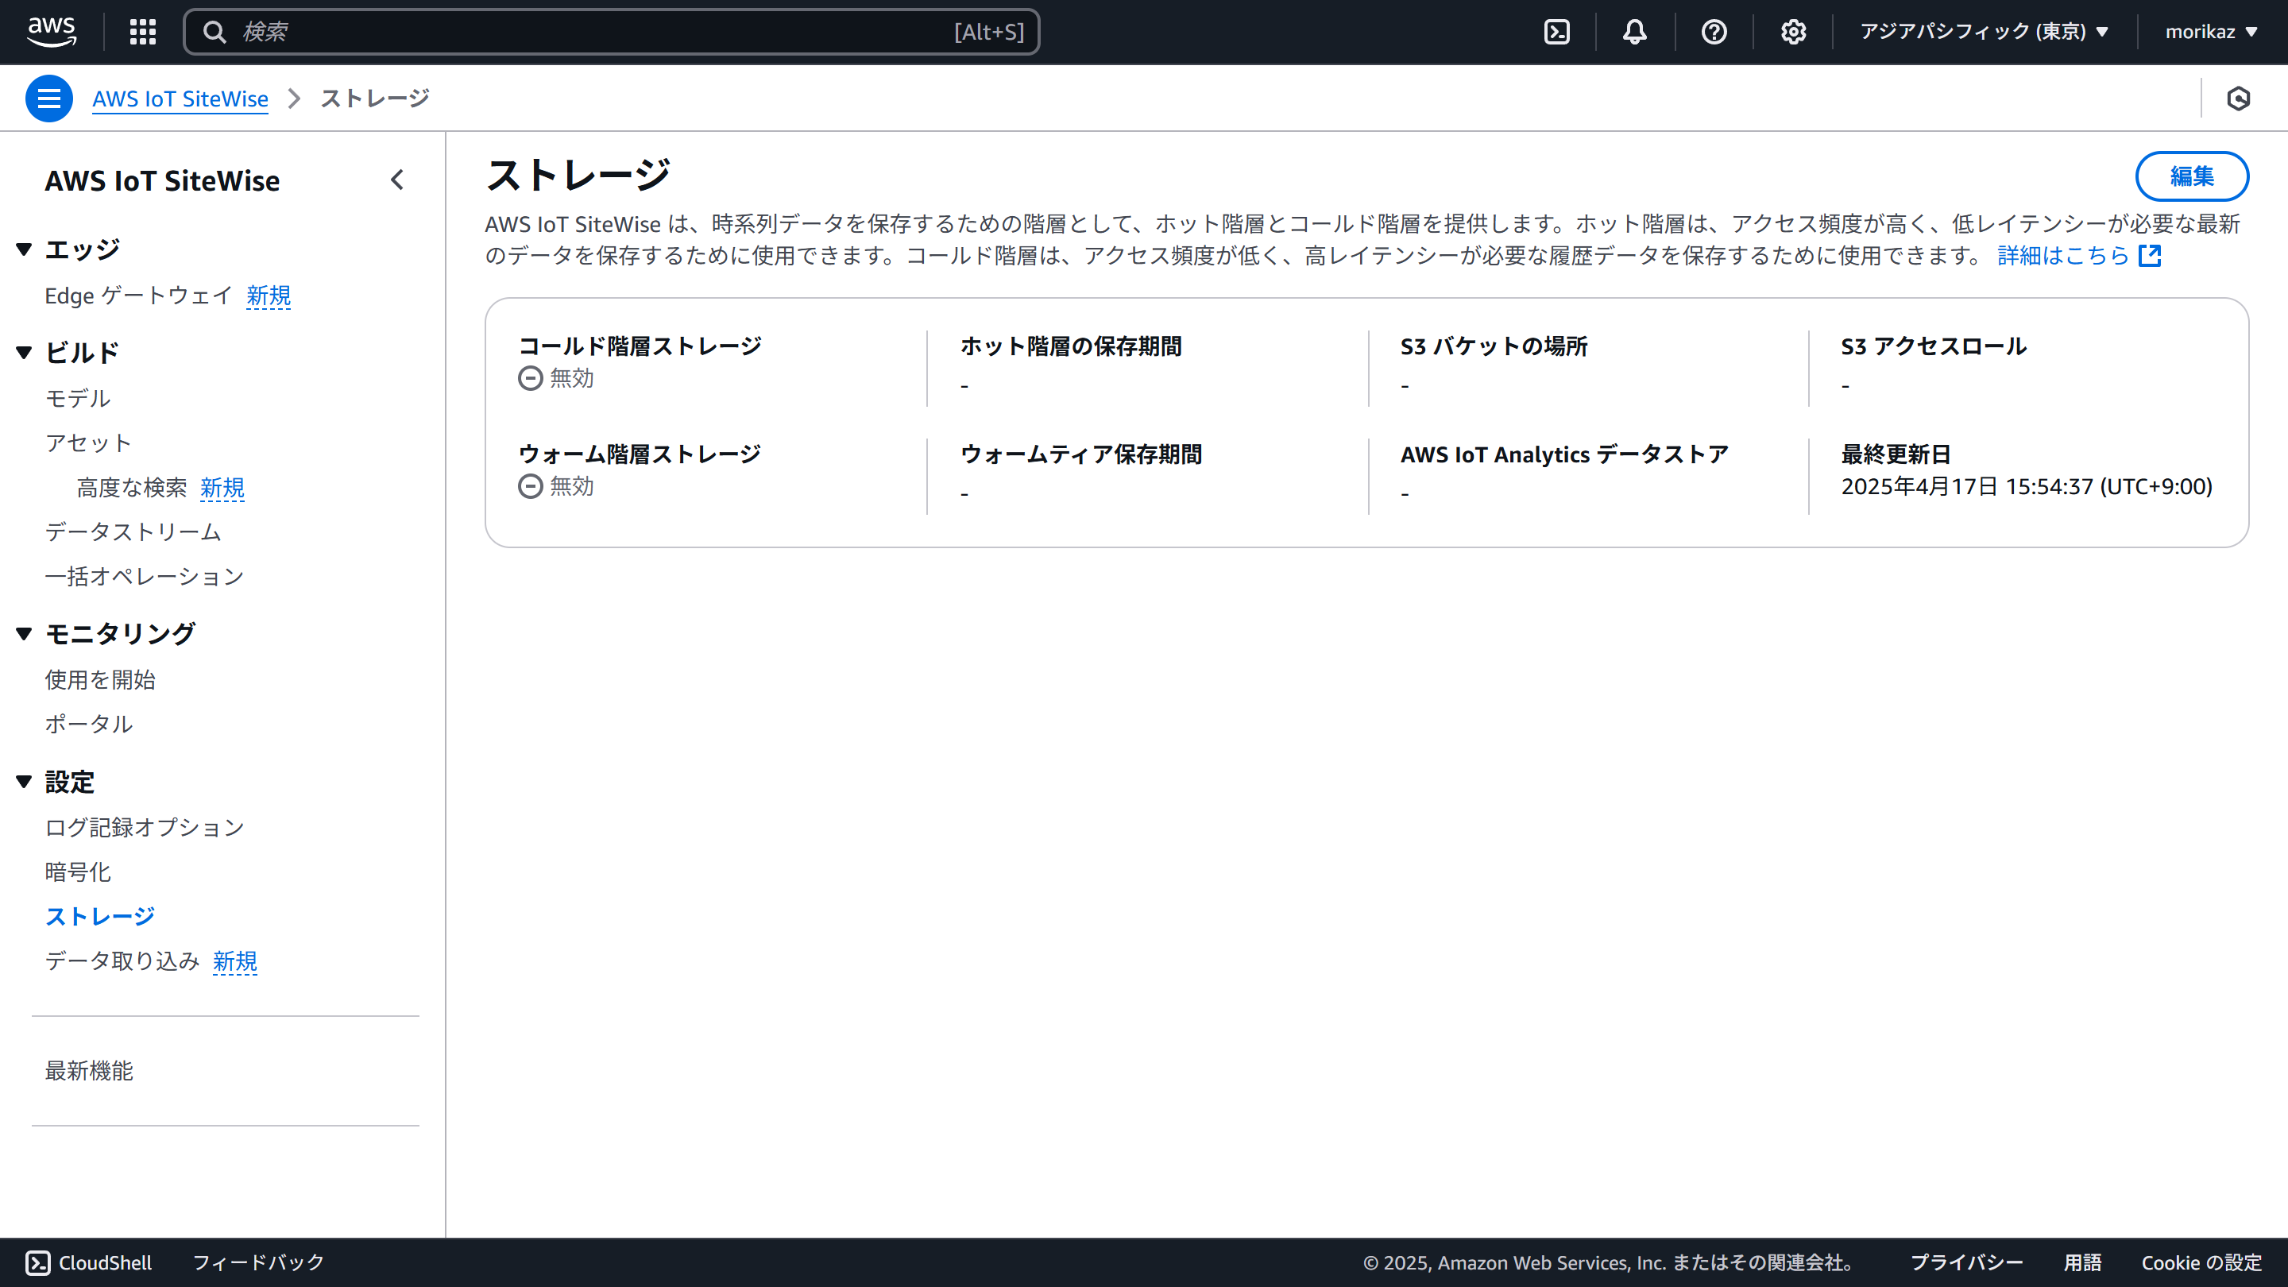Toggle the blue hamburger navigation button
2288x1287 pixels.
[48, 99]
